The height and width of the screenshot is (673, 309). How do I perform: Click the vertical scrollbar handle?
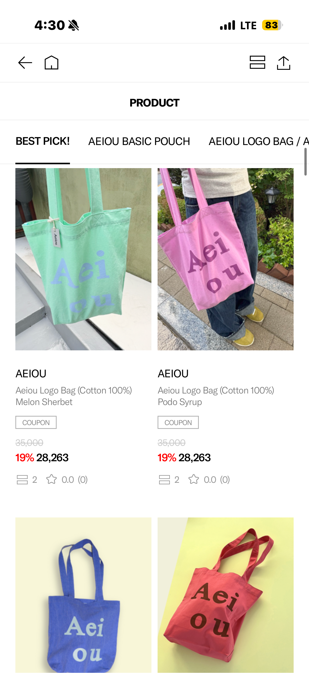coord(305,162)
